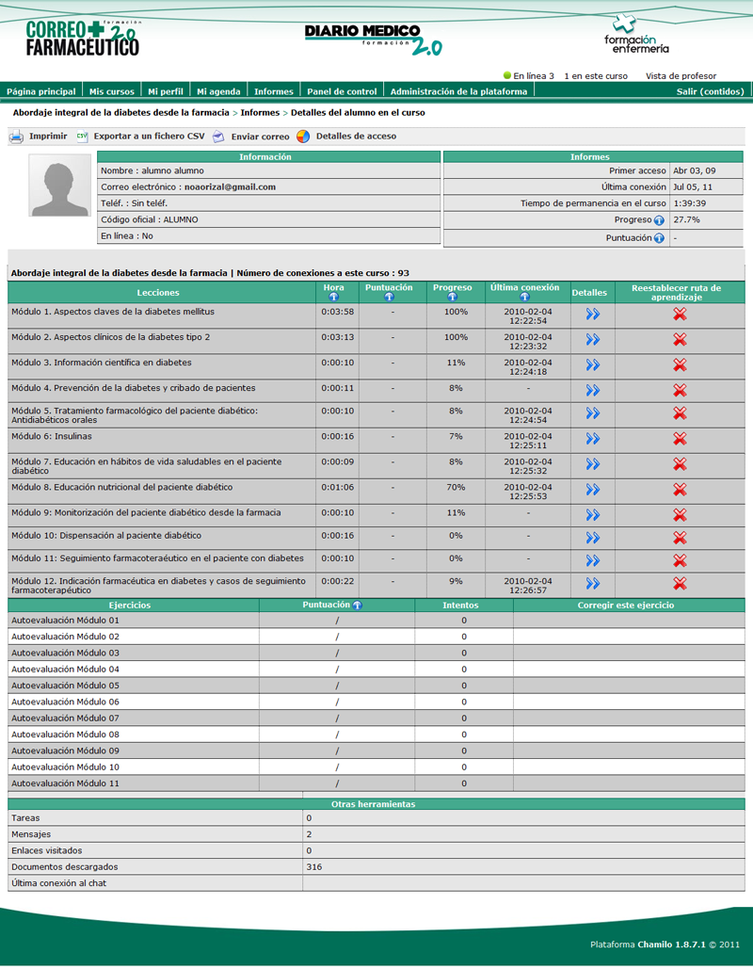This screenshot has width=753, height=969.
Task: Click the Mensajes row label
Action: click(x=31, y=834)
